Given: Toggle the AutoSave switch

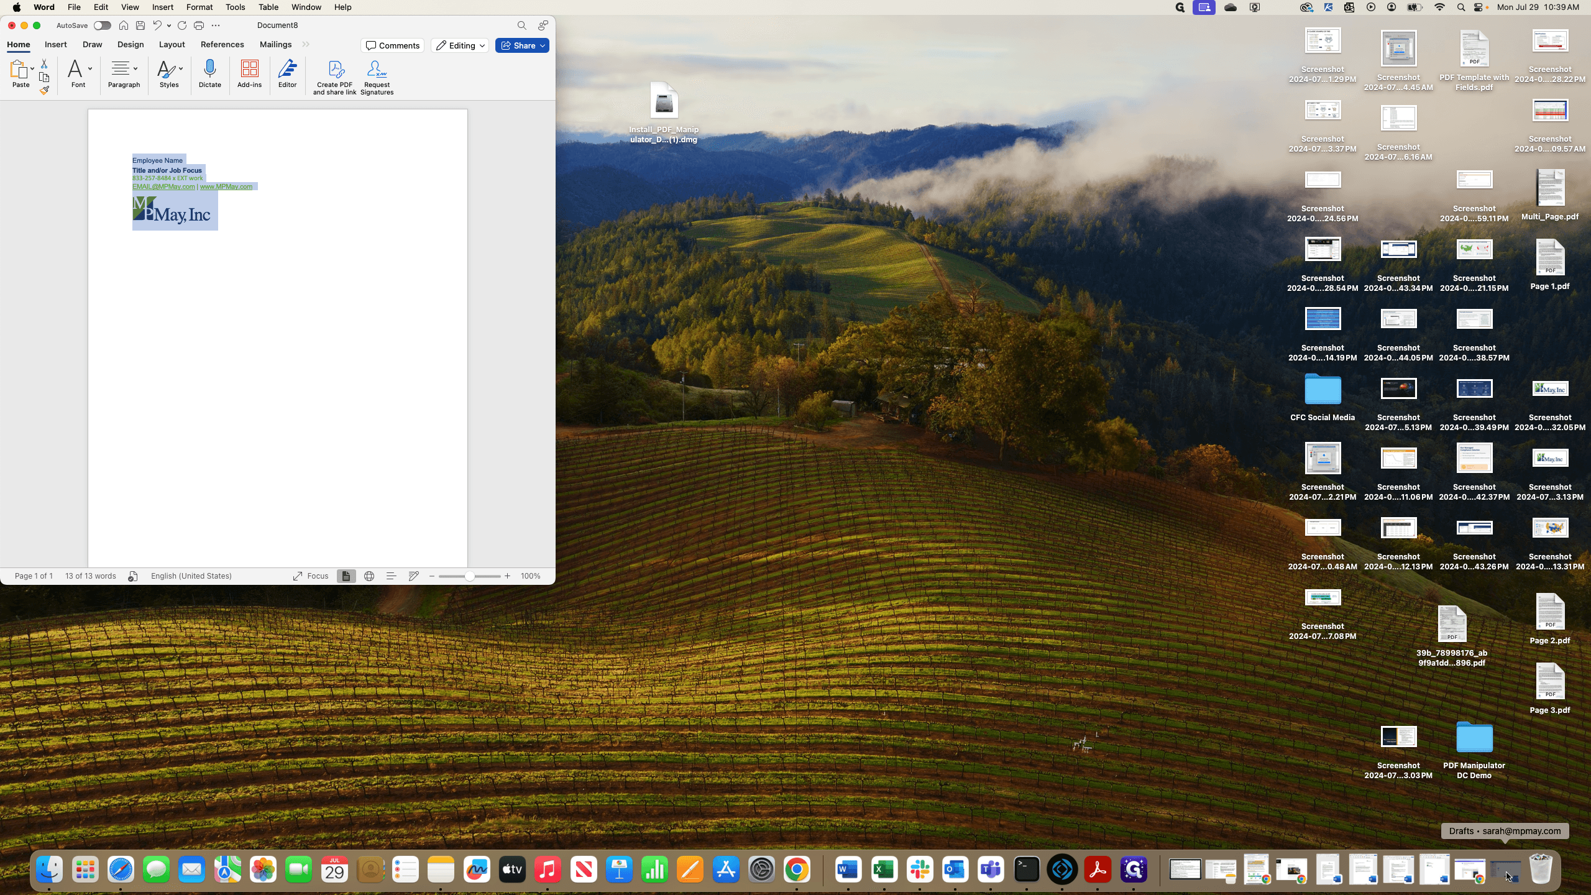Looking at the screenshot, I should tap(102, 25).
